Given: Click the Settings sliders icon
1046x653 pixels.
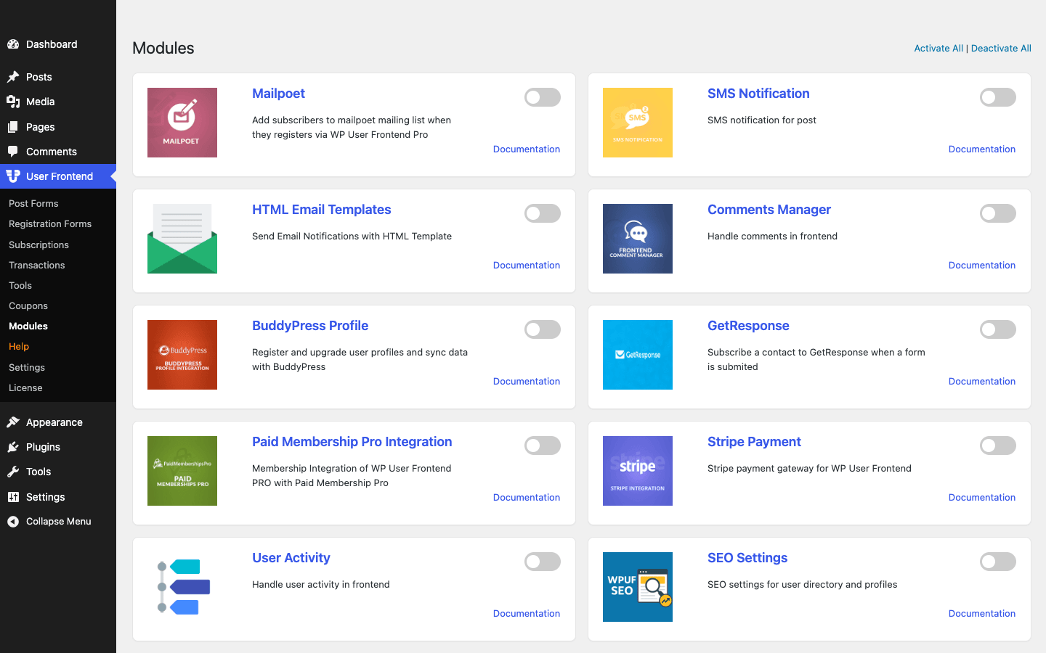Looking at the screenshot, I should [13, 497].
